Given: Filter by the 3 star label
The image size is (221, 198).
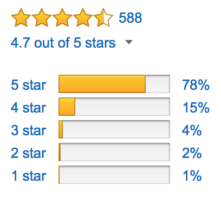Looking at the screenshot, I should click(29, 130).
